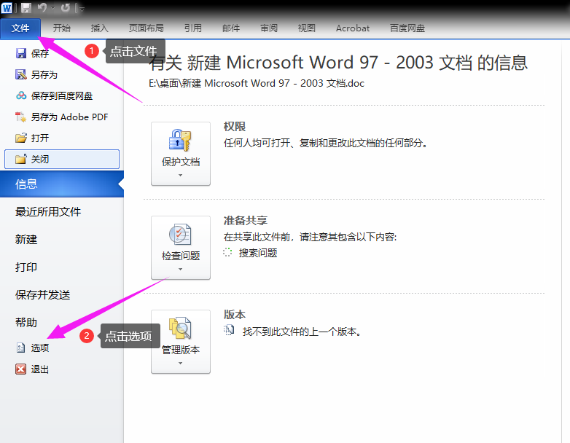The image size is (570, 443).
Task: Open the 引用 ribbon tab
Action: 192,28
